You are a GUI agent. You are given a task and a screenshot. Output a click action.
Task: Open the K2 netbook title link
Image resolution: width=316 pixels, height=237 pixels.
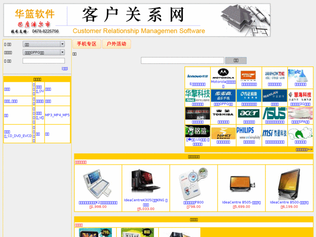point(98,203)
